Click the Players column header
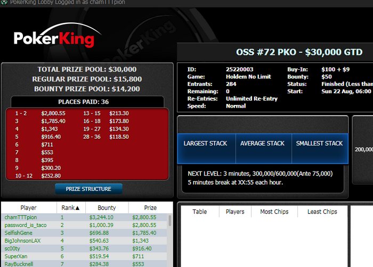Screen dimensions: 373x267 click(x=235, y=212)
